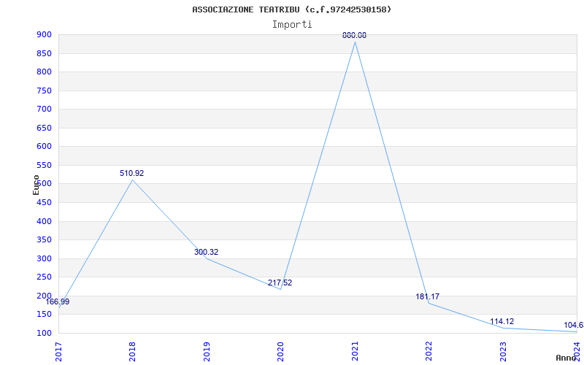Viewport: 584px width, 365px height.
Task: Click the 750 y-axis tick label
Action: (44, 91)
